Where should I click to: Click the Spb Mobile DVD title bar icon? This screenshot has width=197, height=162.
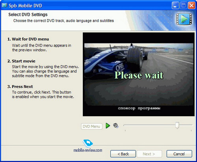point(4,6)
